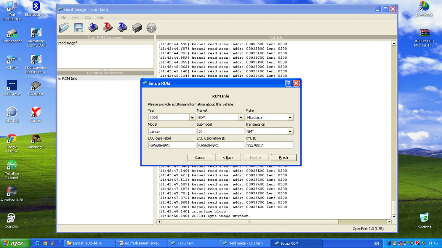Viewport: 442px width, 248px height.
Task: Click the Chrome icon in the quick launch bar
Action: click(45, 243)
